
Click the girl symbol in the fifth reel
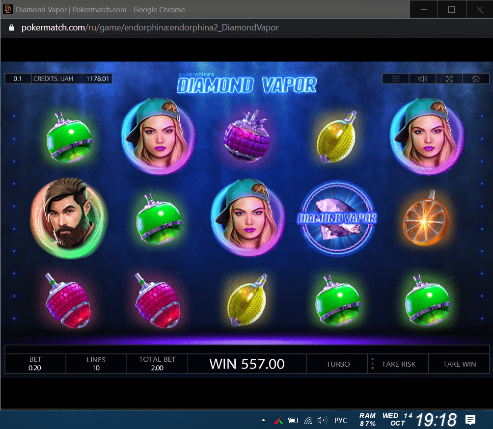[427, 136]
